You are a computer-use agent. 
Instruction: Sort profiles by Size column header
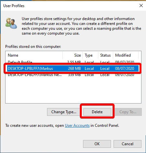tap(72, 55)
